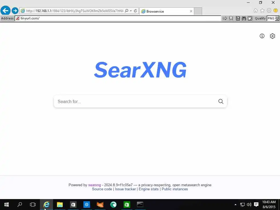
Task: Open the volume speaker tray icon
Action: coord(249,205)
